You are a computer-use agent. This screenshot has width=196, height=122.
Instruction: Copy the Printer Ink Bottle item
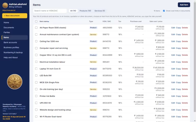tap(178, 96)
